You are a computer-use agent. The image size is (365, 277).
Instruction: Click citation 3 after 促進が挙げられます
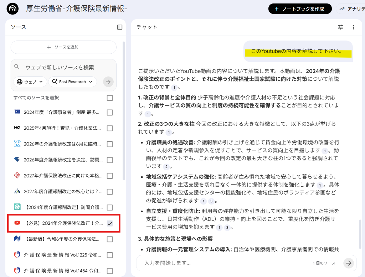211,201
